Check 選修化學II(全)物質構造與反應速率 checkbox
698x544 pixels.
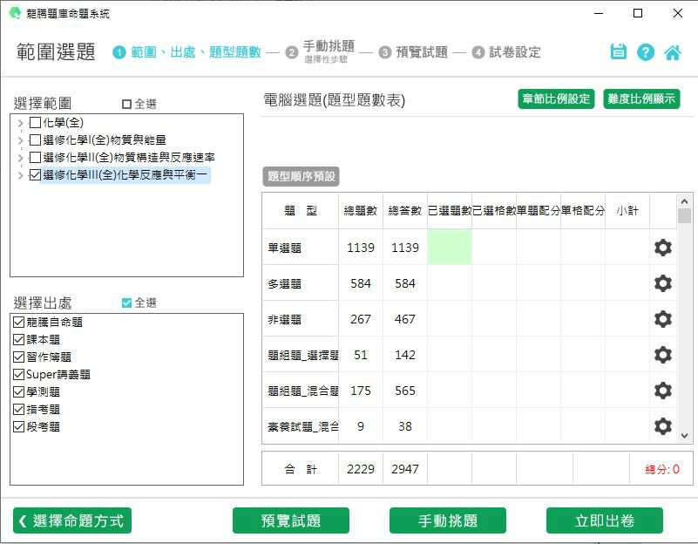tap(35, 157)
